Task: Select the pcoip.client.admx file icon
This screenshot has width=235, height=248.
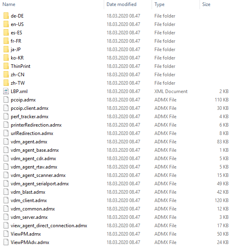Action: (6, 108)
